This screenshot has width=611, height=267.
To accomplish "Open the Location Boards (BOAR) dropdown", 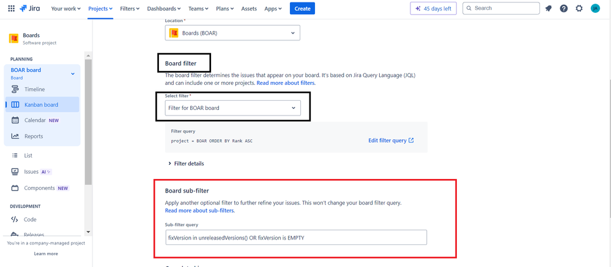I will point(232,33).
